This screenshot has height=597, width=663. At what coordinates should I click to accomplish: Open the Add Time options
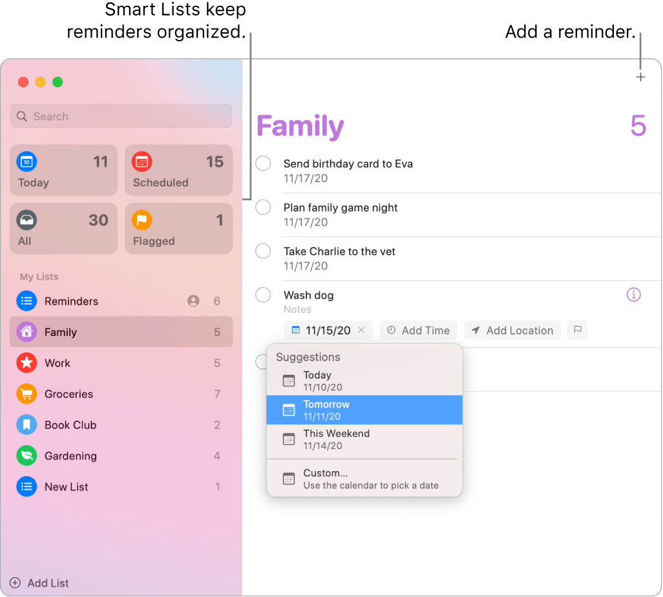point(418,330)
